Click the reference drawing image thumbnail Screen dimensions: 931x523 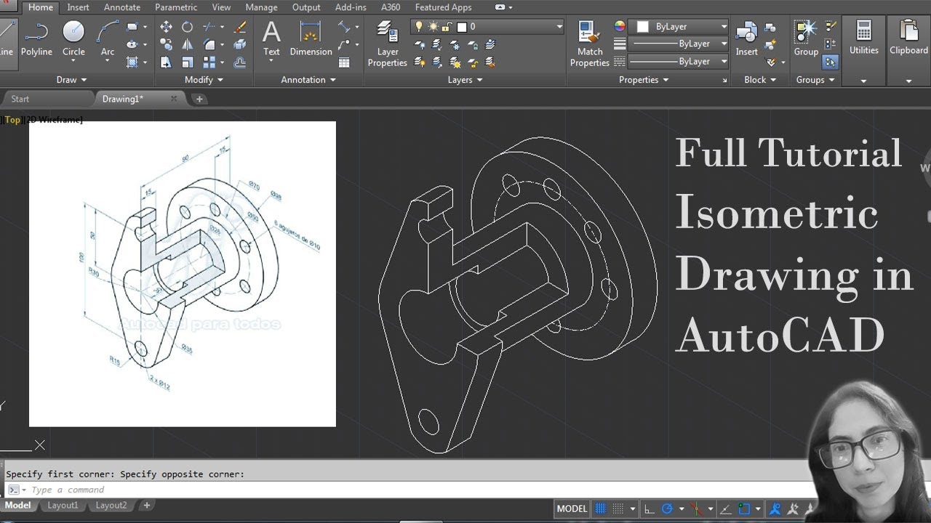point(183,274)
